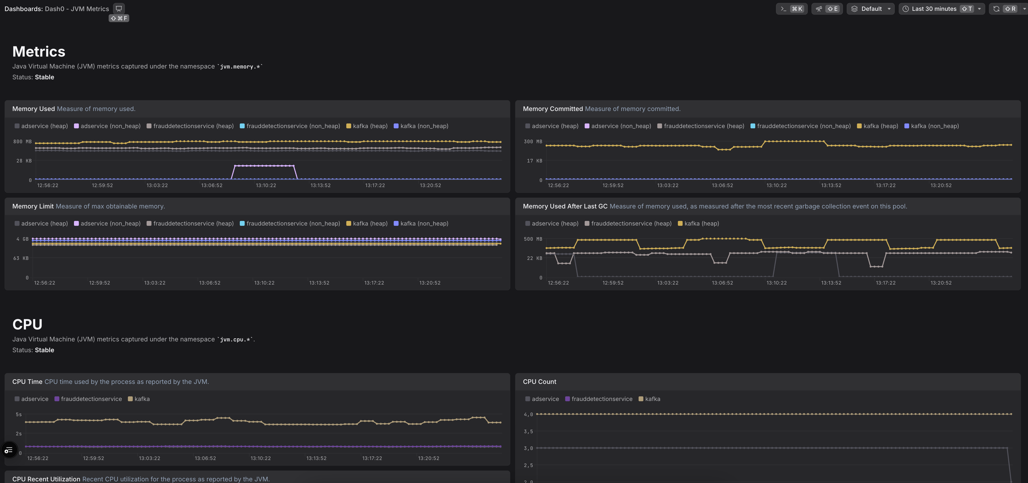Click the CPU Count panel title

(x=539, y=382)
